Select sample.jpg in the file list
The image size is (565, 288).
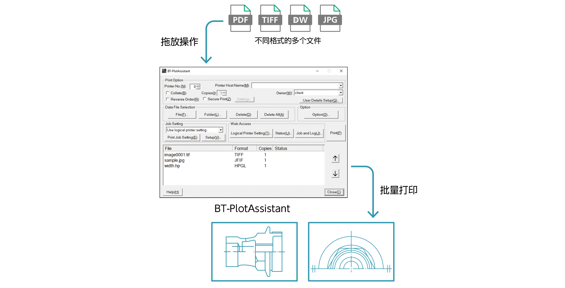pyautogui.click(x=174, y=160)
